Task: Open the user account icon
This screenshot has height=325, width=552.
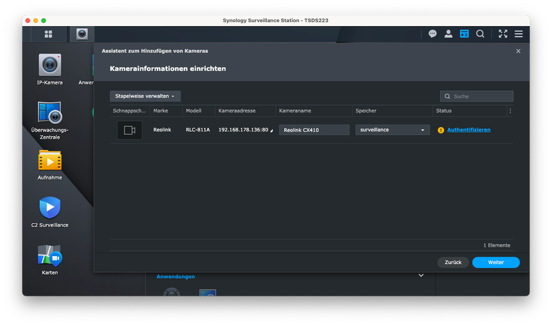Action: (448, 34)
